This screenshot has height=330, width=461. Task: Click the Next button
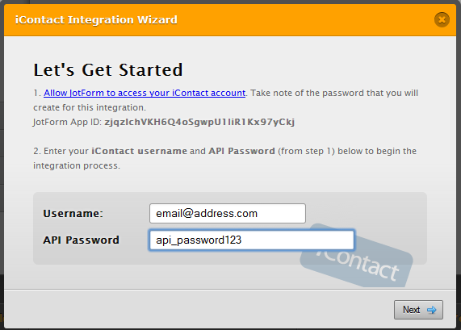tap(418, 310)
